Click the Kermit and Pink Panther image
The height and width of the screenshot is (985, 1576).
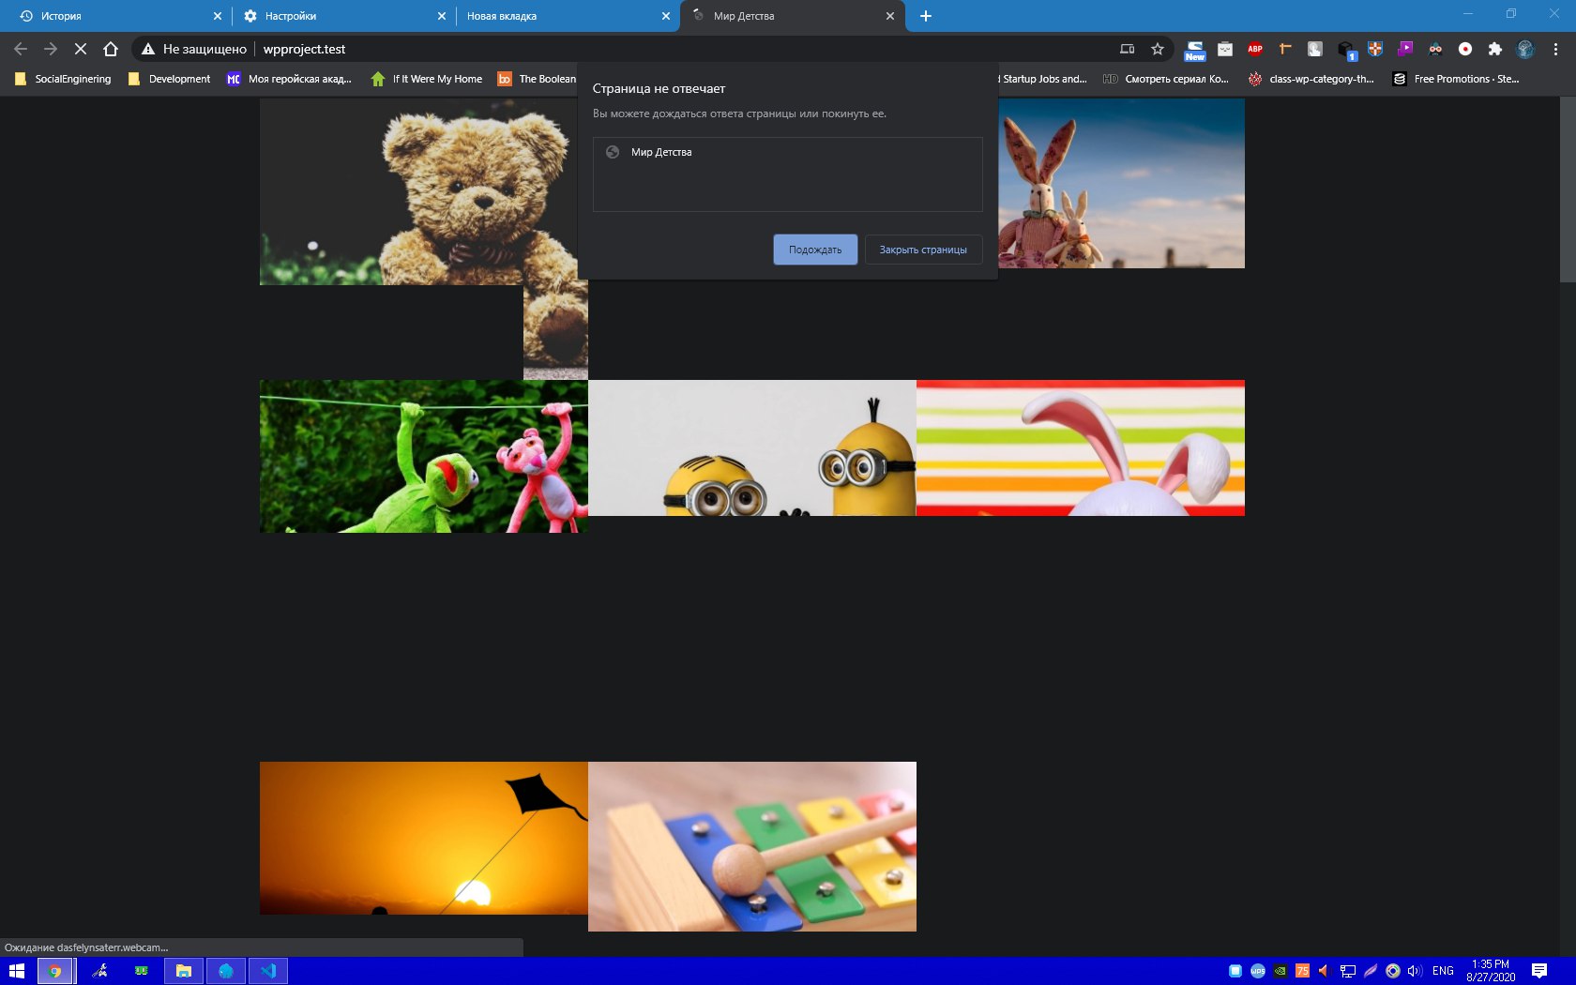click(x=424, y=456)
